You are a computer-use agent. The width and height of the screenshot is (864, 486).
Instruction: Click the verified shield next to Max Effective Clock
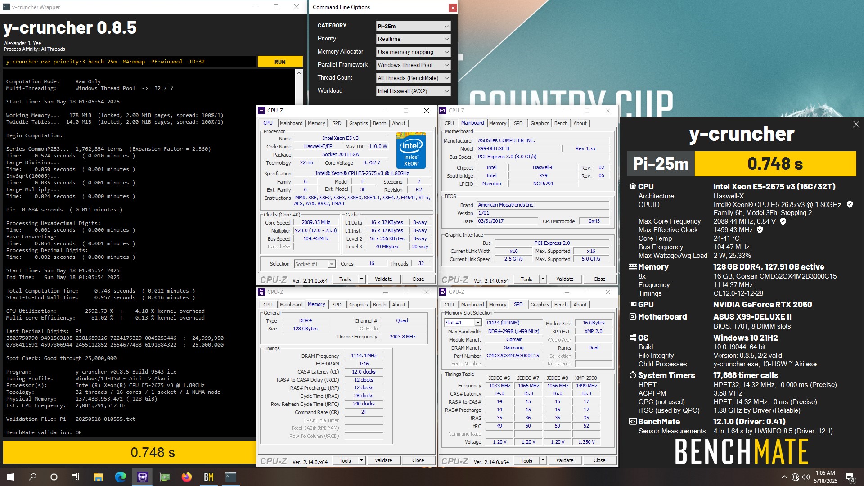(760, 230)
